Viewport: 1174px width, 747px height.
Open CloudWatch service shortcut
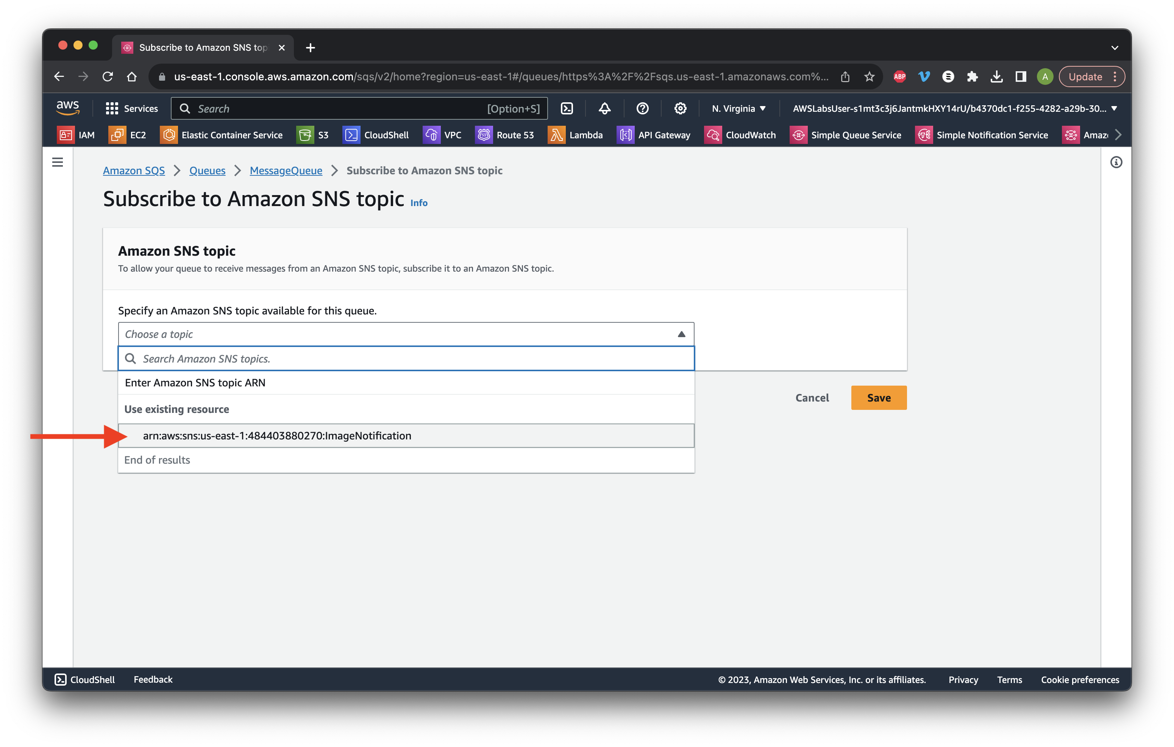tap(740, 135)
